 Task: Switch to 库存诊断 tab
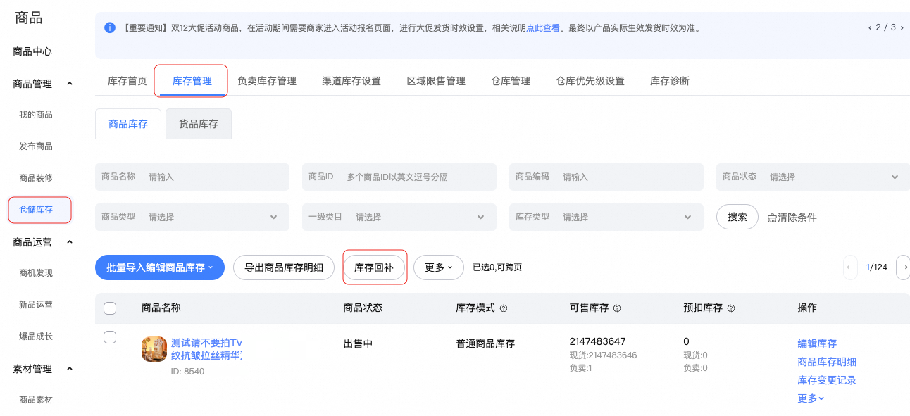[670, 81]
